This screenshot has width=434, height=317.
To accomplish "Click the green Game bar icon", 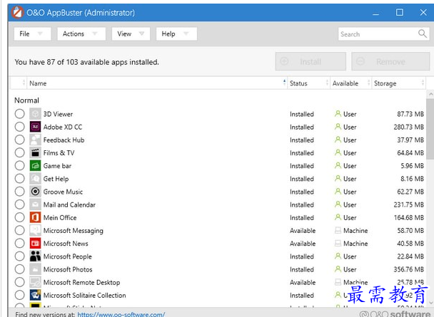I will [35, 166].
